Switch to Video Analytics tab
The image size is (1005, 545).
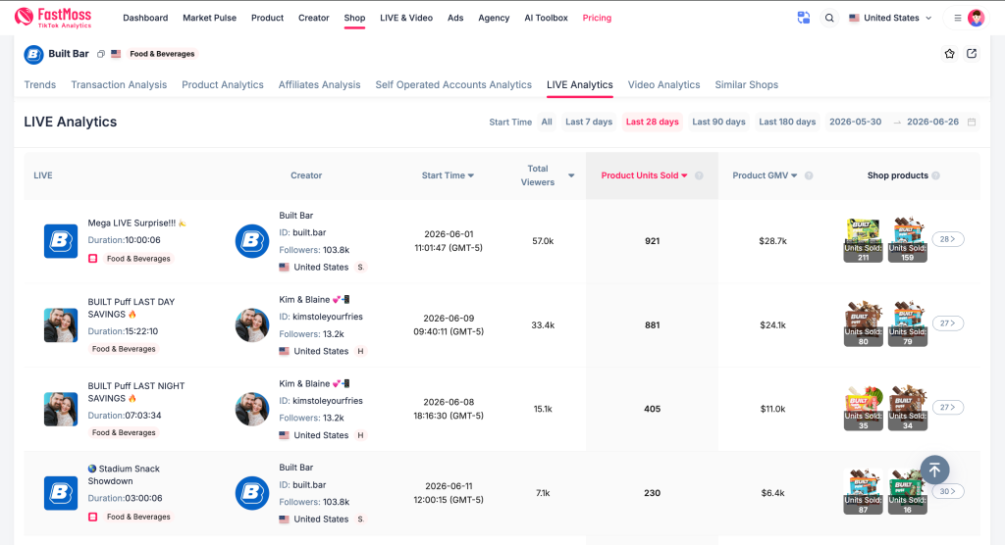(x=664, y=84)
